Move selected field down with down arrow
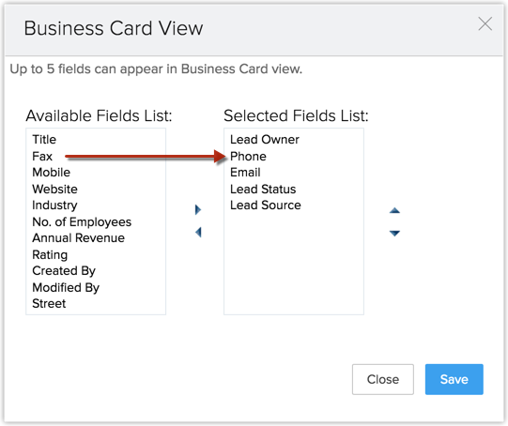The height and width of the screenshot is (426, 508). point(394,233)
